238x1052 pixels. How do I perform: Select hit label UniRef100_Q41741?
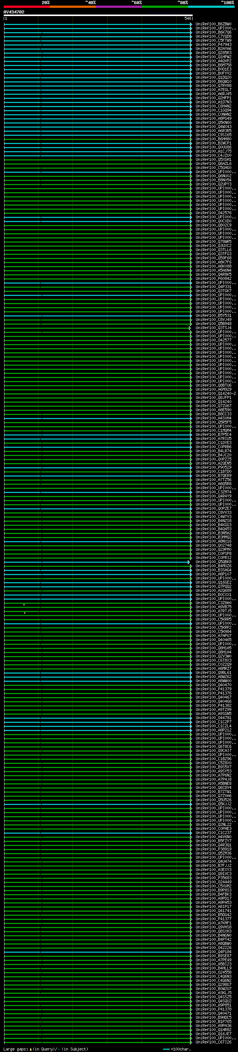pos(213,911)
